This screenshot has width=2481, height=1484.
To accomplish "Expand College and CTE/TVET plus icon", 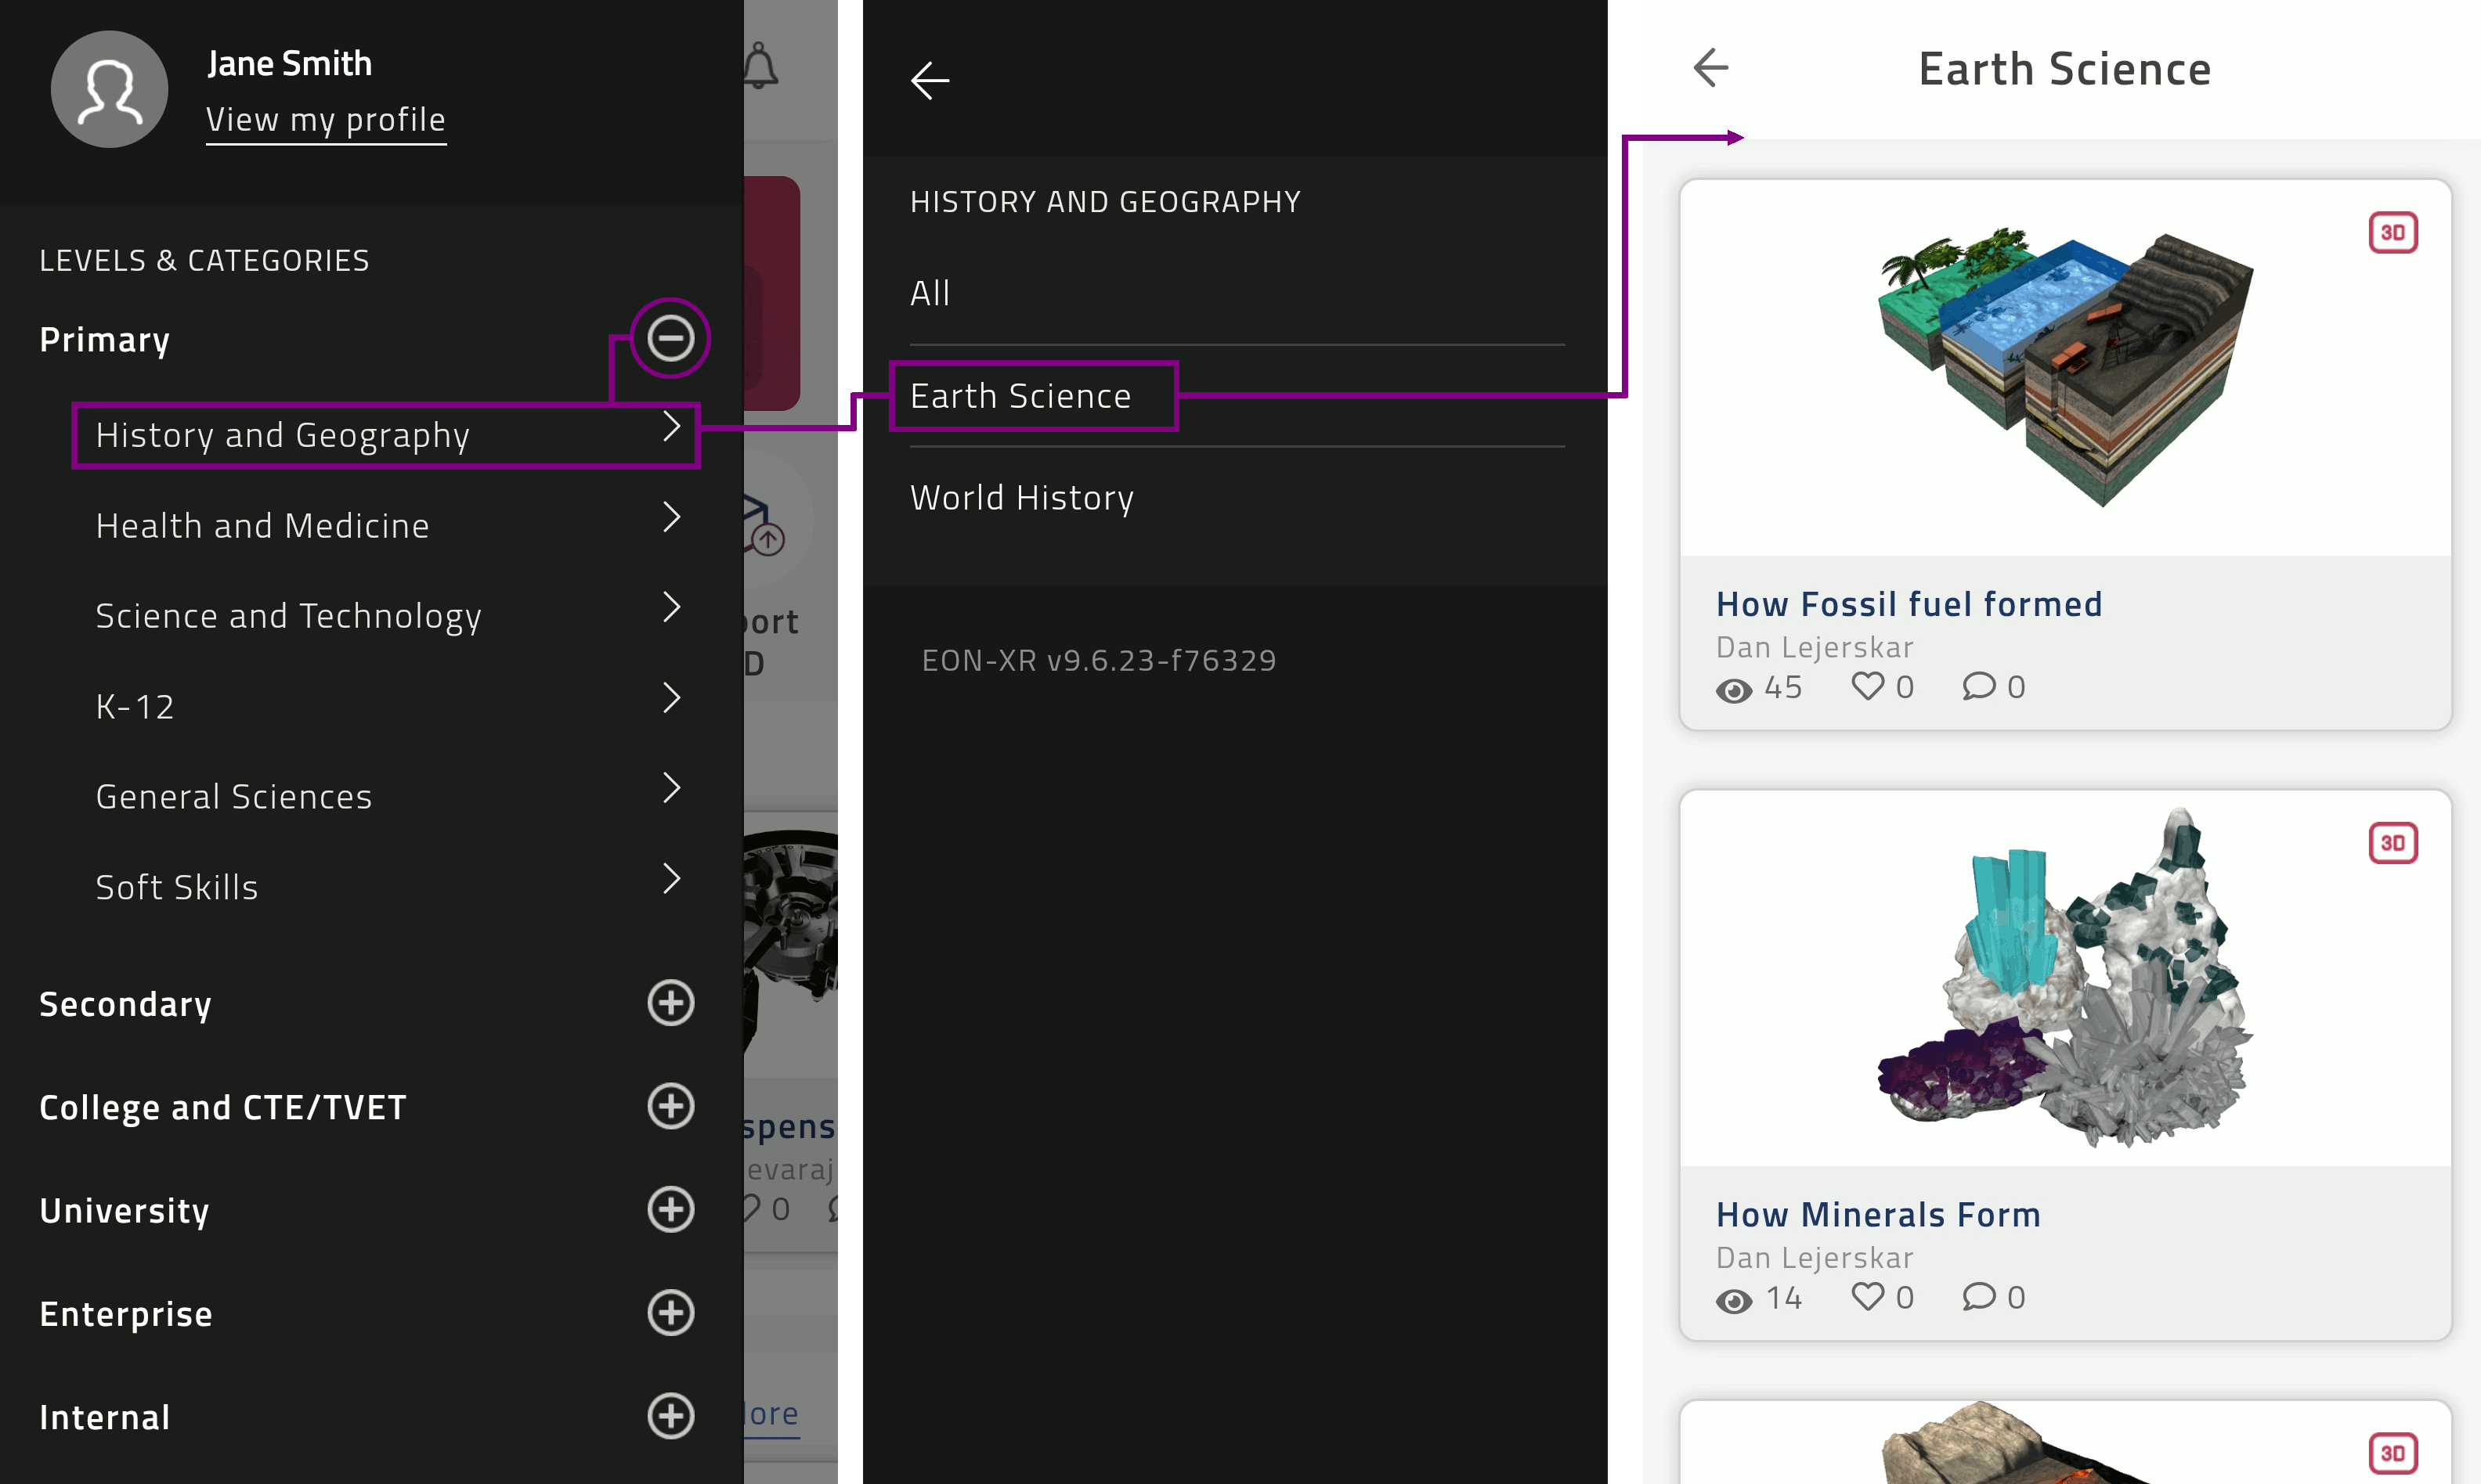I will pyautogui.click(x=670, y=1106).
